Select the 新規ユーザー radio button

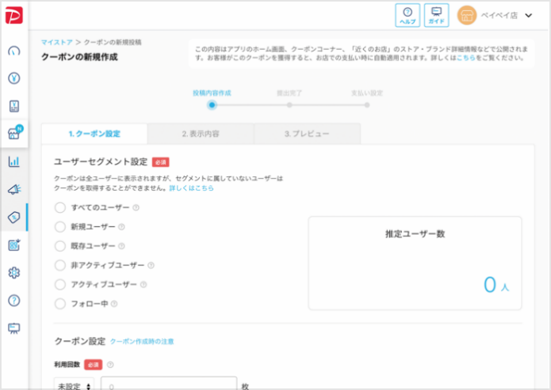(x=60, y=227)
